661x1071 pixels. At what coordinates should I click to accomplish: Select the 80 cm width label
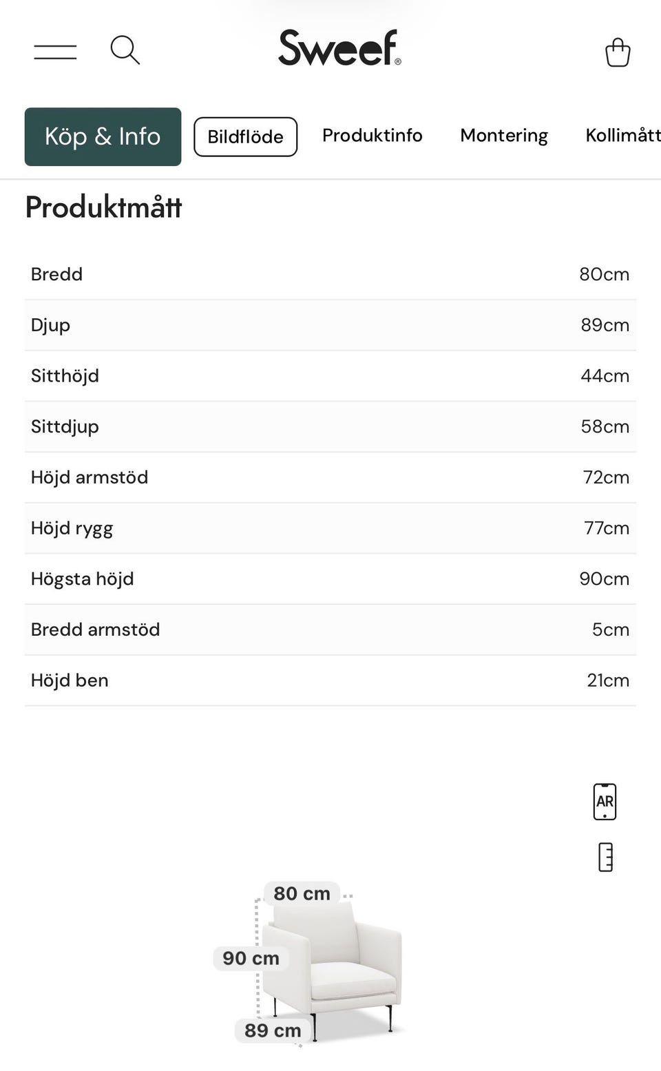tap(302, 893)
